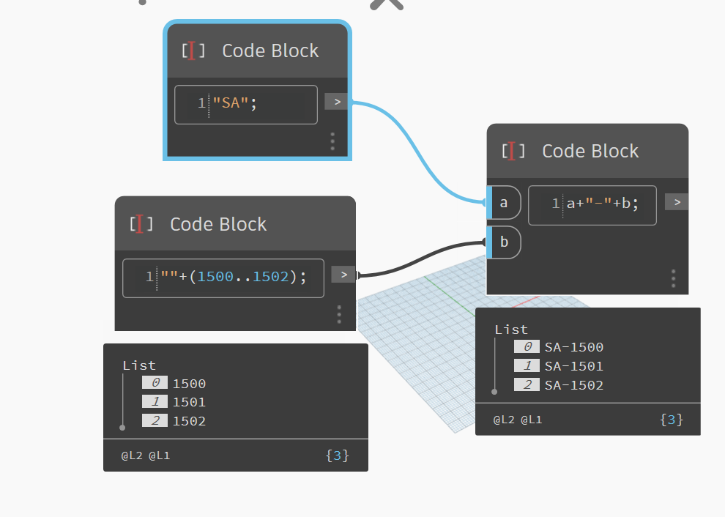Click the [I] icon on the right Code Block node
The width and height of the screenshot is (725, 517).
point(513,152)
